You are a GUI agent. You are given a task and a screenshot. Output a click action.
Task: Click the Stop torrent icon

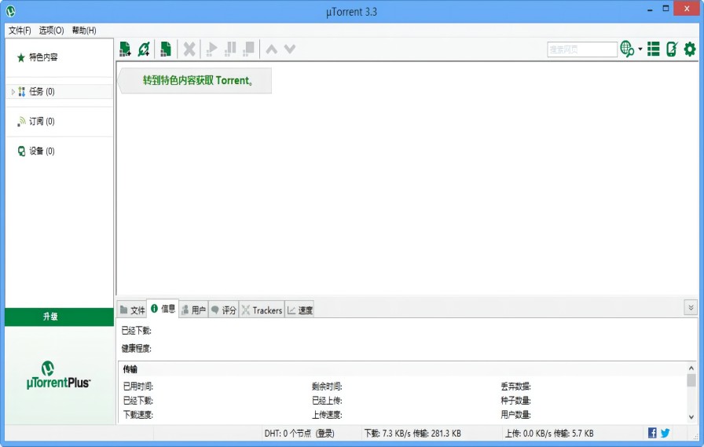249,49
